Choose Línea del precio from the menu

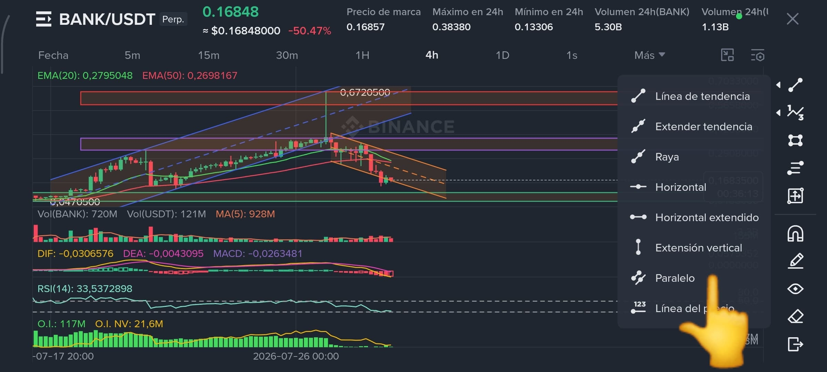694,308
